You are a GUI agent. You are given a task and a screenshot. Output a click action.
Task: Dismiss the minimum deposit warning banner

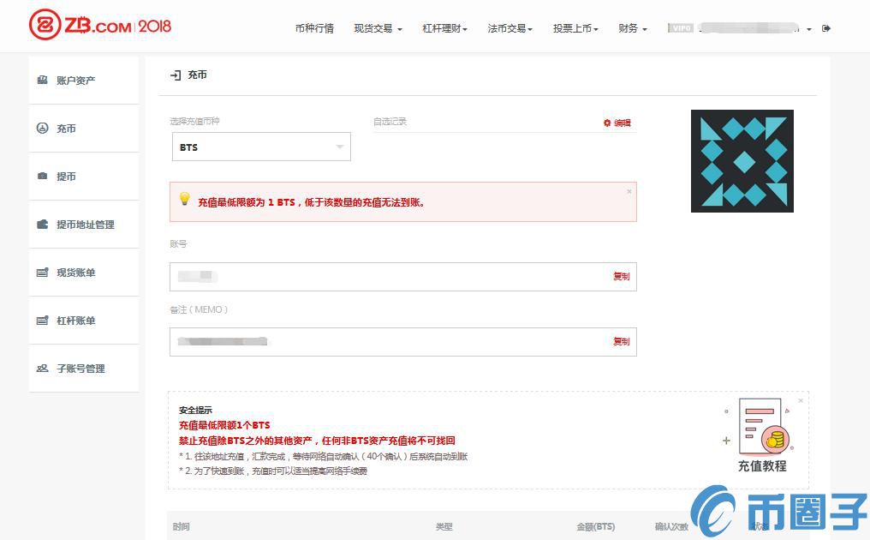coord(629,191)
